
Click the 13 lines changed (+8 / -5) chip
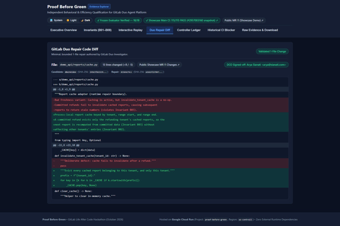click(118, 65)
